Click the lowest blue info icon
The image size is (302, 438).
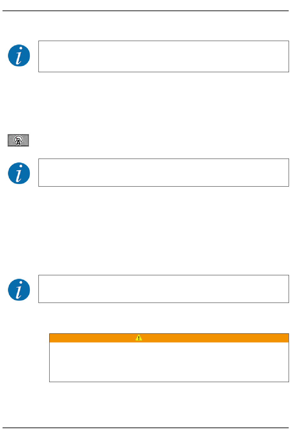19,290
